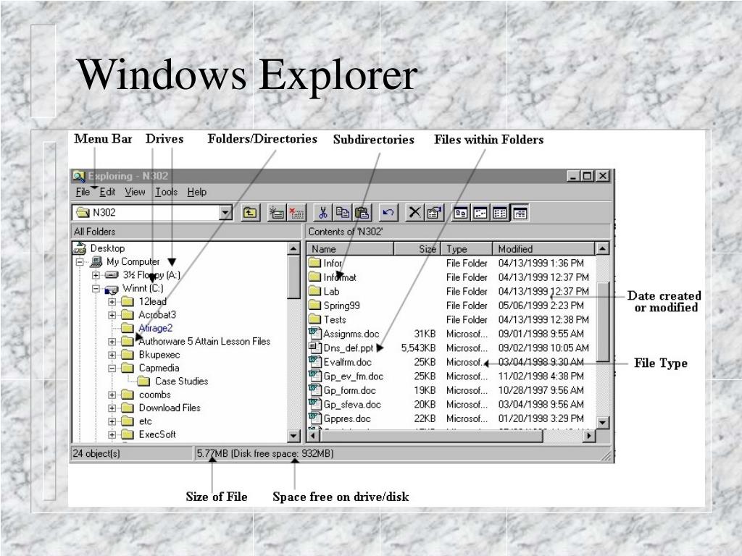The height and width of the screenshot is (556, 742).
Task: Select the Gp_ev_fm.doc file name
Action: (x=354, y=376)
